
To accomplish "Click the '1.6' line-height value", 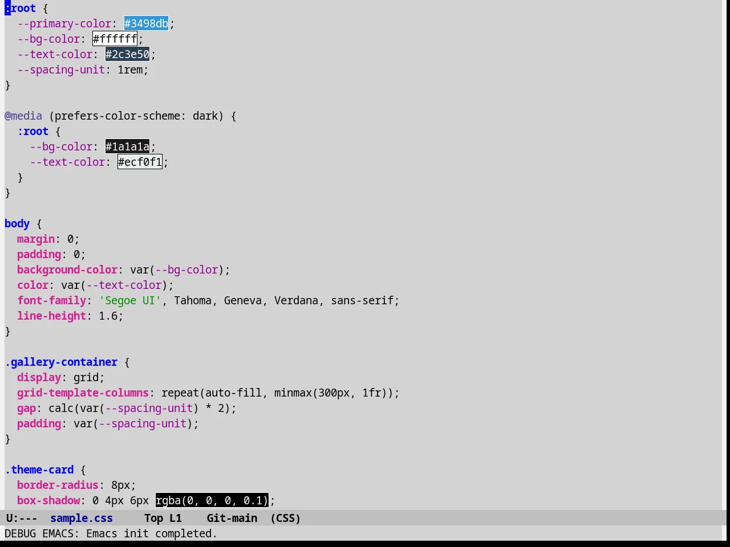I will 108,316.
